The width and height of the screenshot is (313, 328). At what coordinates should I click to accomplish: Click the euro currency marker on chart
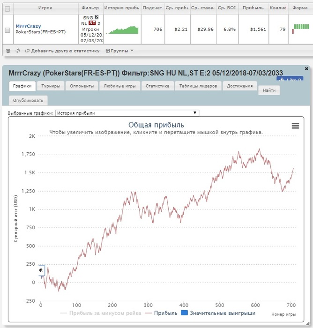41,270
